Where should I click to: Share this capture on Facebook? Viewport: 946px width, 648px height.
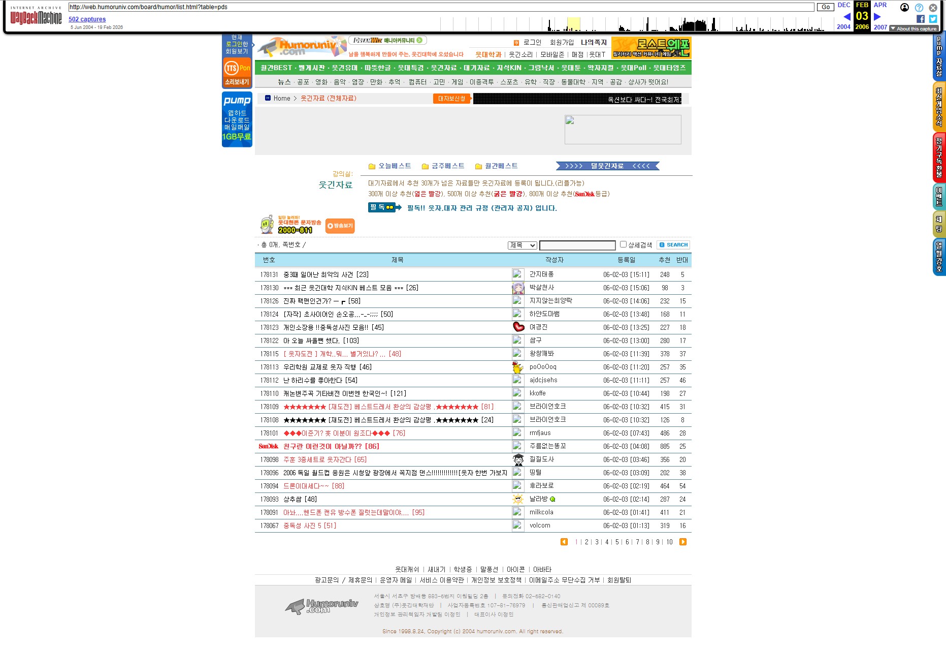pyautogui.click(x=921, y=19)
